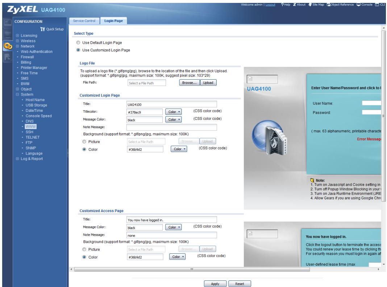Select Use Default Login Page
The height and width of the screenshot is (287, 387).
tap(78, 43)
